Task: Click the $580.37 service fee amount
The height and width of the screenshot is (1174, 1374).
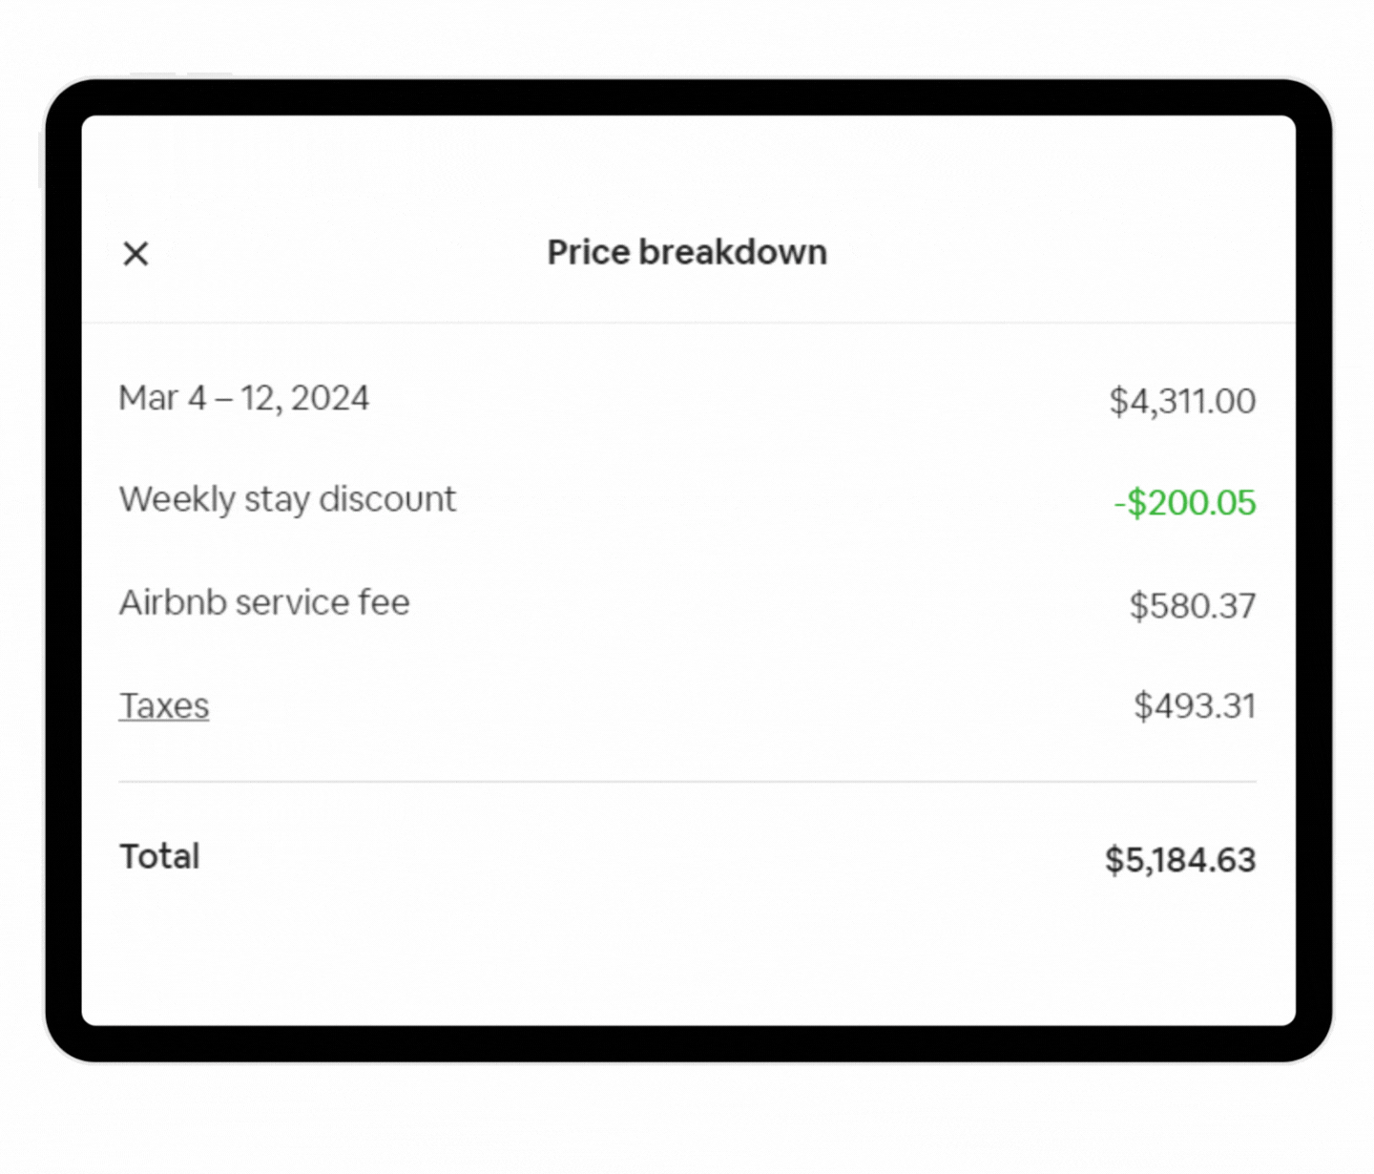Action: point(1192,605)
